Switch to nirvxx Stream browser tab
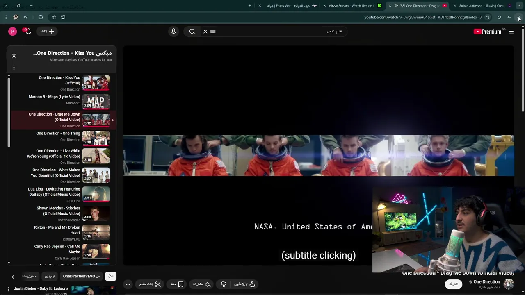Image resolution: width=525 pixels, height=295 pixels. 353,6
